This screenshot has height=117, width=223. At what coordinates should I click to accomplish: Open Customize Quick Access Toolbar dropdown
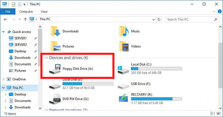[x=24, y=4]
